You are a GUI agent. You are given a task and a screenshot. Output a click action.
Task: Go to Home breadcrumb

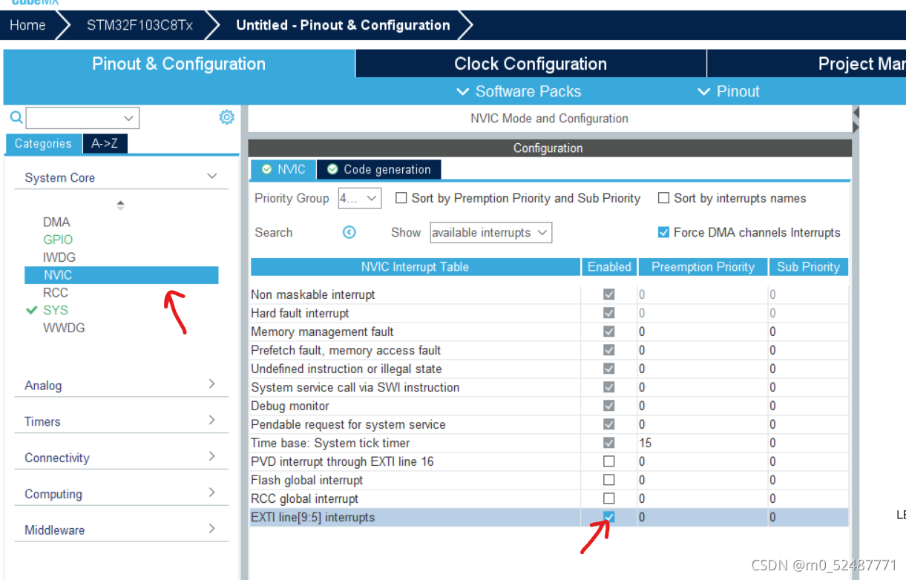click(27, 25)
